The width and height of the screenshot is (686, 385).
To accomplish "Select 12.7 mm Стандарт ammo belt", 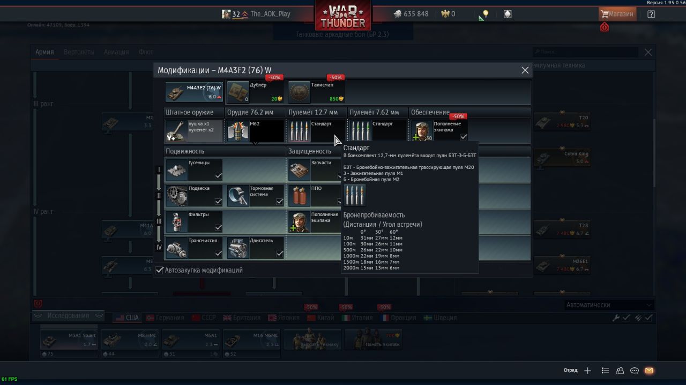I will 316,131.
